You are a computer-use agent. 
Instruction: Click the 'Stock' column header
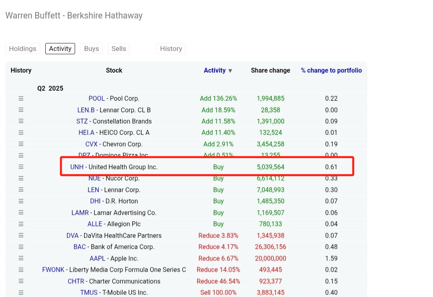[x=114, y=71]
